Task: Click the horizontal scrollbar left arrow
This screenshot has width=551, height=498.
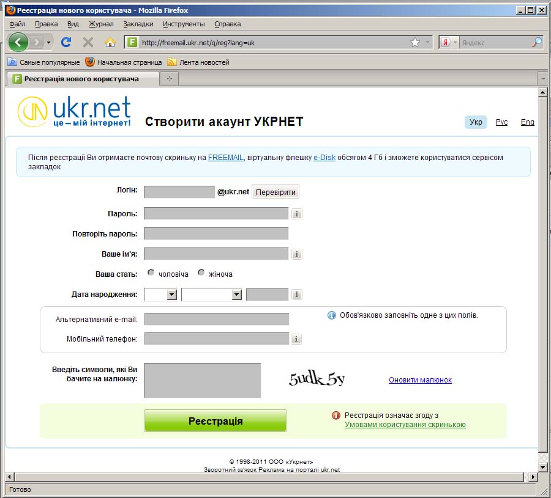Action: click(x=9, y=477)
